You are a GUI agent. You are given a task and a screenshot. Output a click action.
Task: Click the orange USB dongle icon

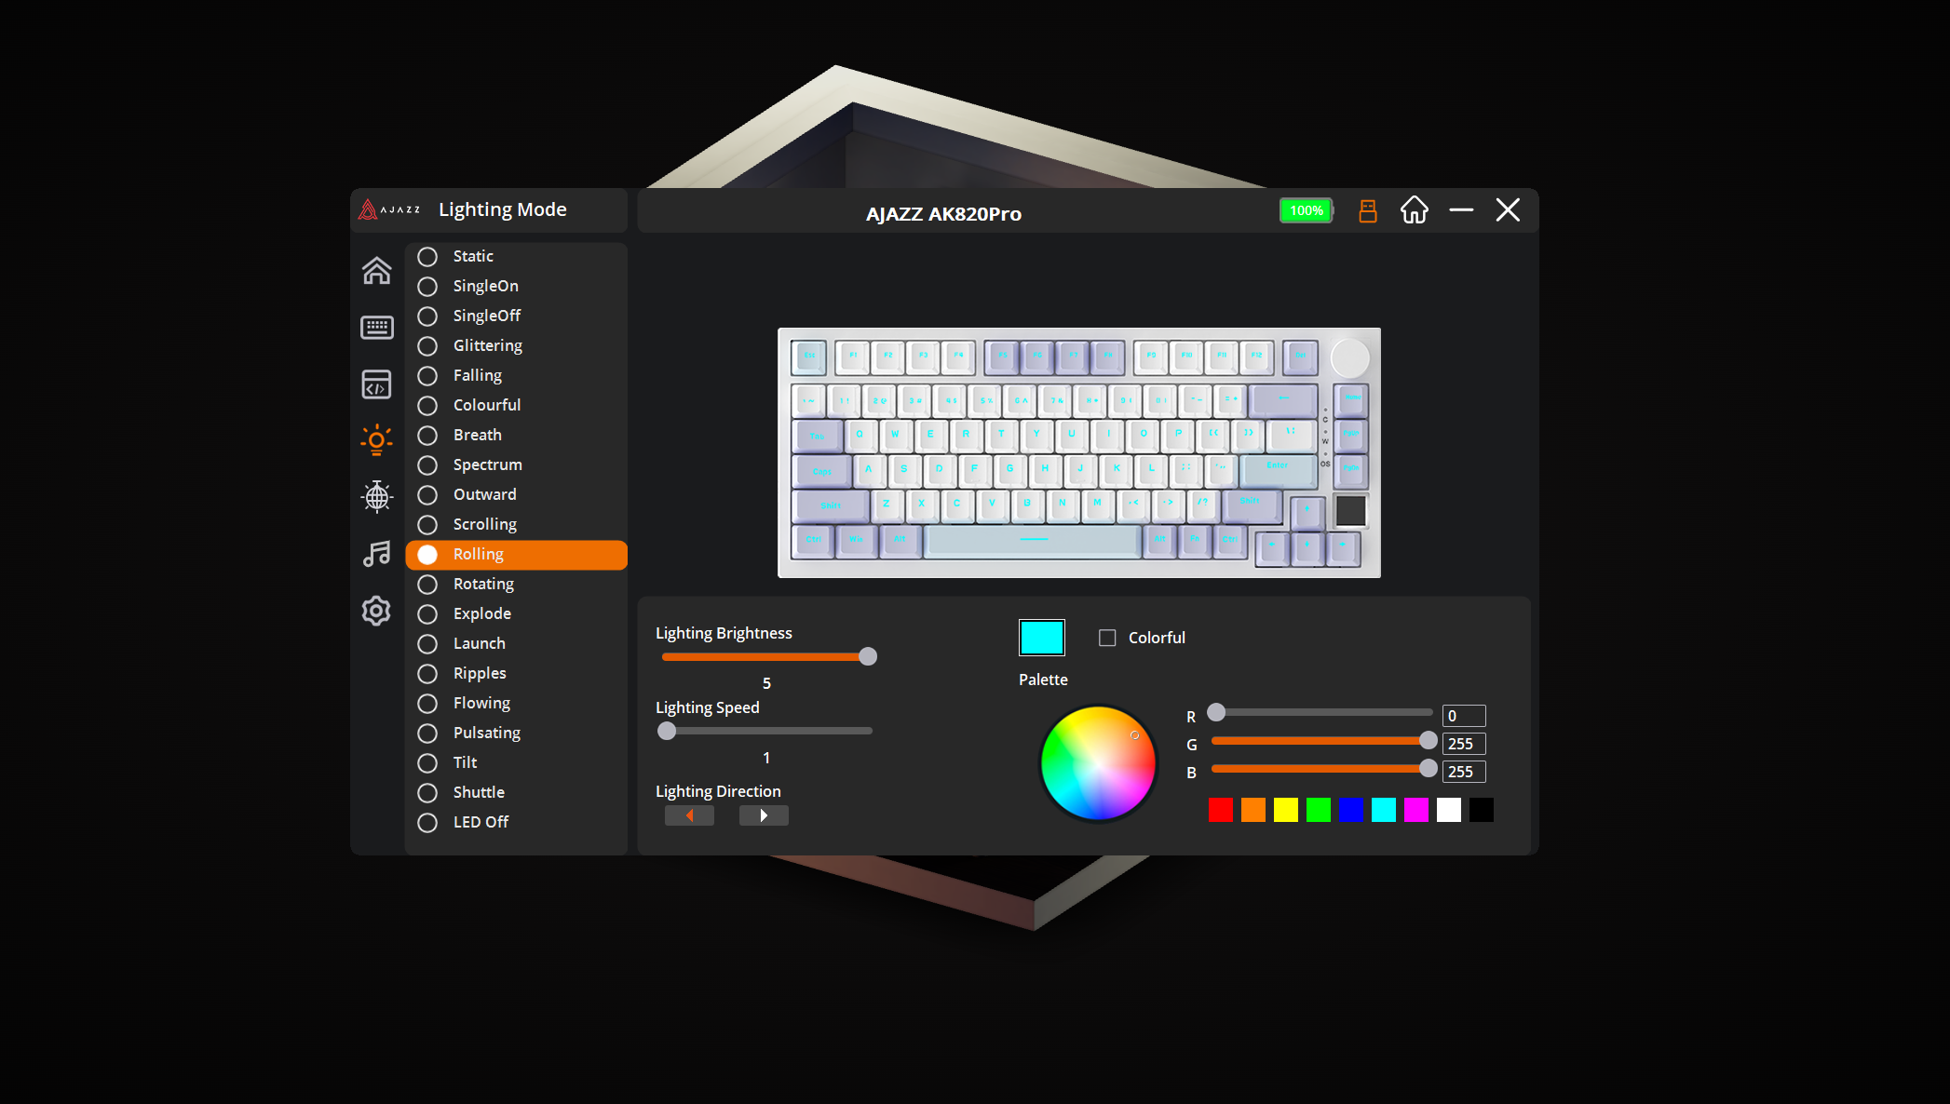(x=1367, y=211)
